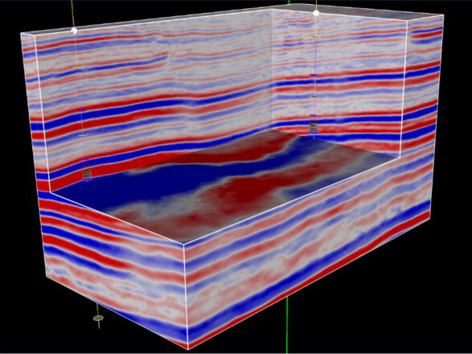Click the front-left seismic section face
472x354 pixels.
114,265
